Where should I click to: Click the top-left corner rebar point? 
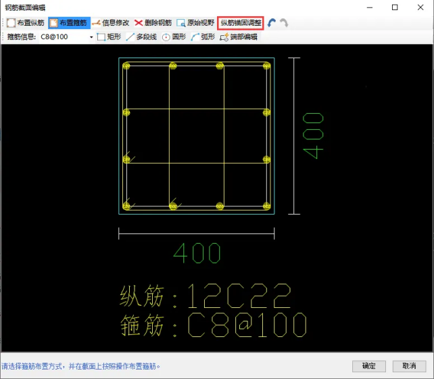pyautogui.click(x=126, y=66)
